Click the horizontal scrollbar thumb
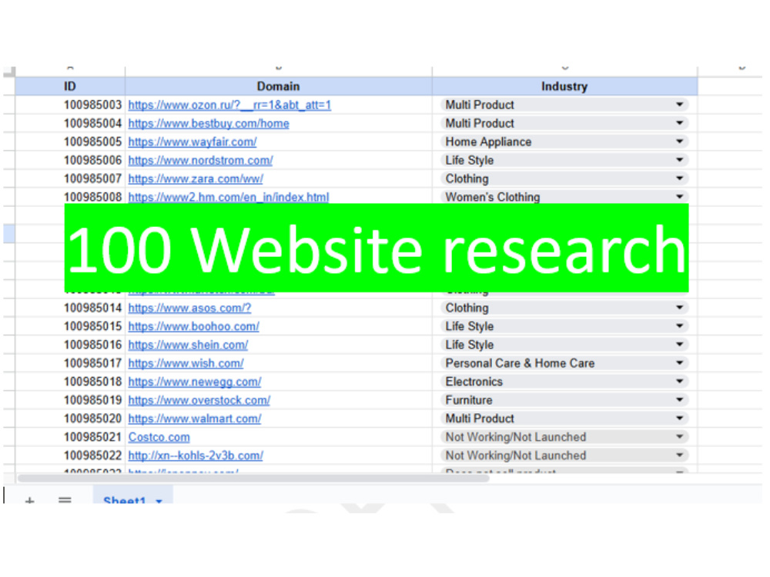 click(253, 478)
